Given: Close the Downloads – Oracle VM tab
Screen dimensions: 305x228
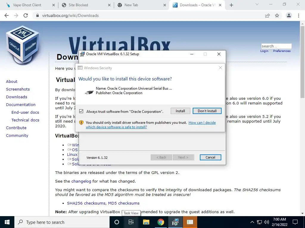Looking at the screenshot, I should [220, 5].
